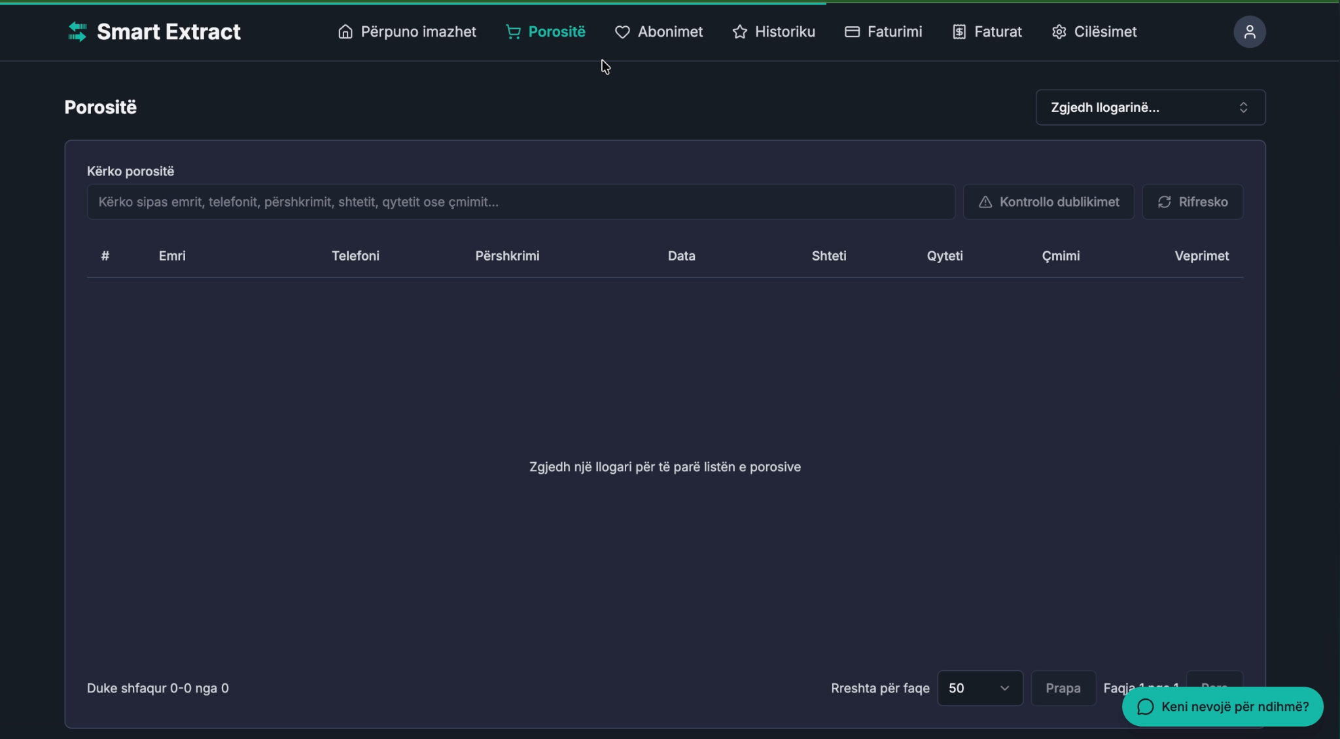Click the warning triangle icon in Kontrollo dublikimet
The height and width of the screenshot is (739, 1340).
(x=985, y=202)
